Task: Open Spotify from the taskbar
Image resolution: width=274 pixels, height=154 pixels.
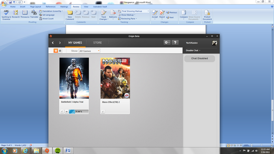Action: tap(58, 151)
